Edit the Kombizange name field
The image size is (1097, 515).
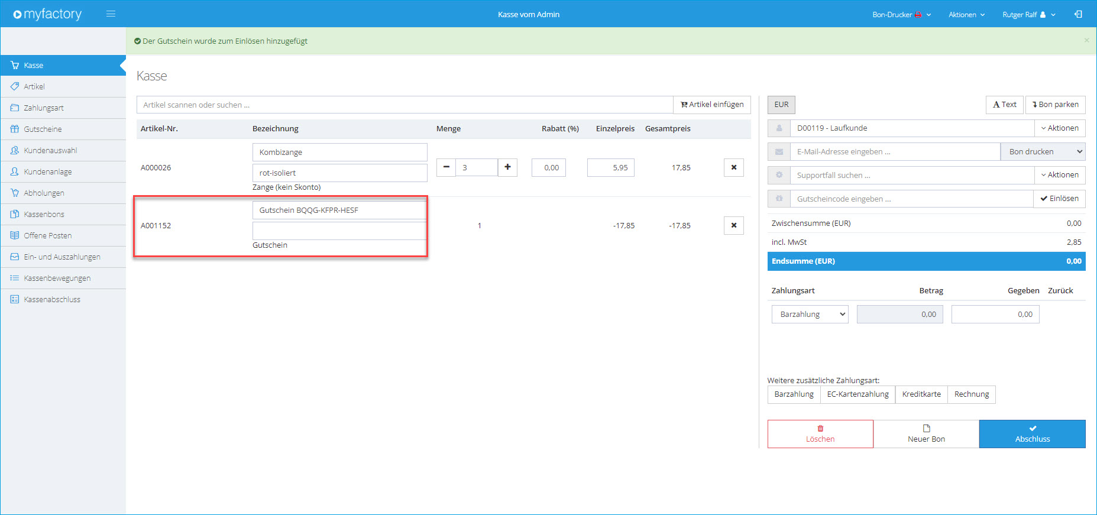tap(340, 152)
